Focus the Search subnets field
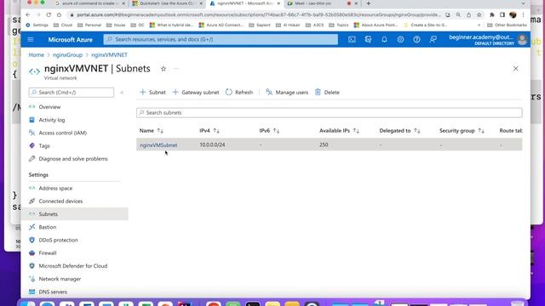Viewport: 545px width, 306px height. pos(330,113)
